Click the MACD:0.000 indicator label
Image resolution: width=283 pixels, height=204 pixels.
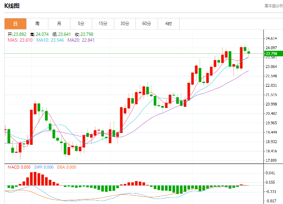point(19,167)
